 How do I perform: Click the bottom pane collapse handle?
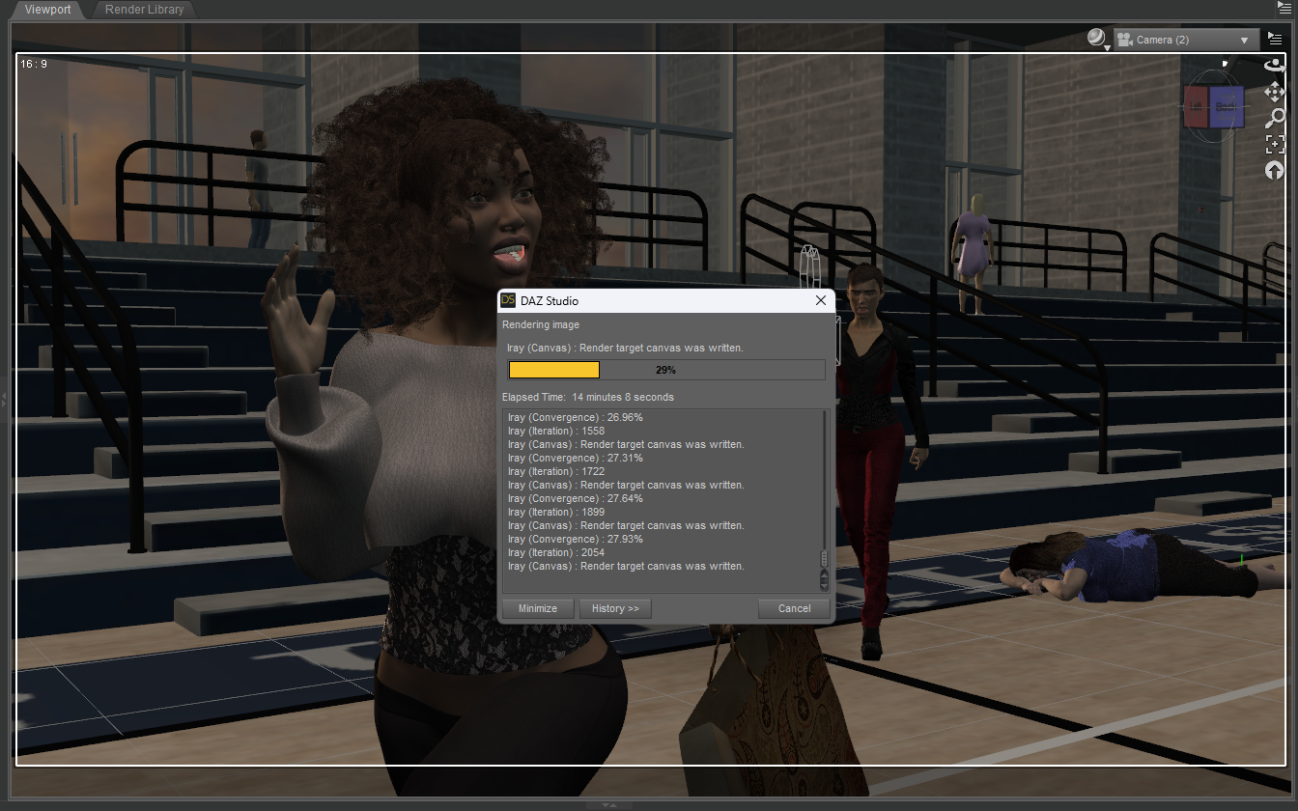pos(609,804)
